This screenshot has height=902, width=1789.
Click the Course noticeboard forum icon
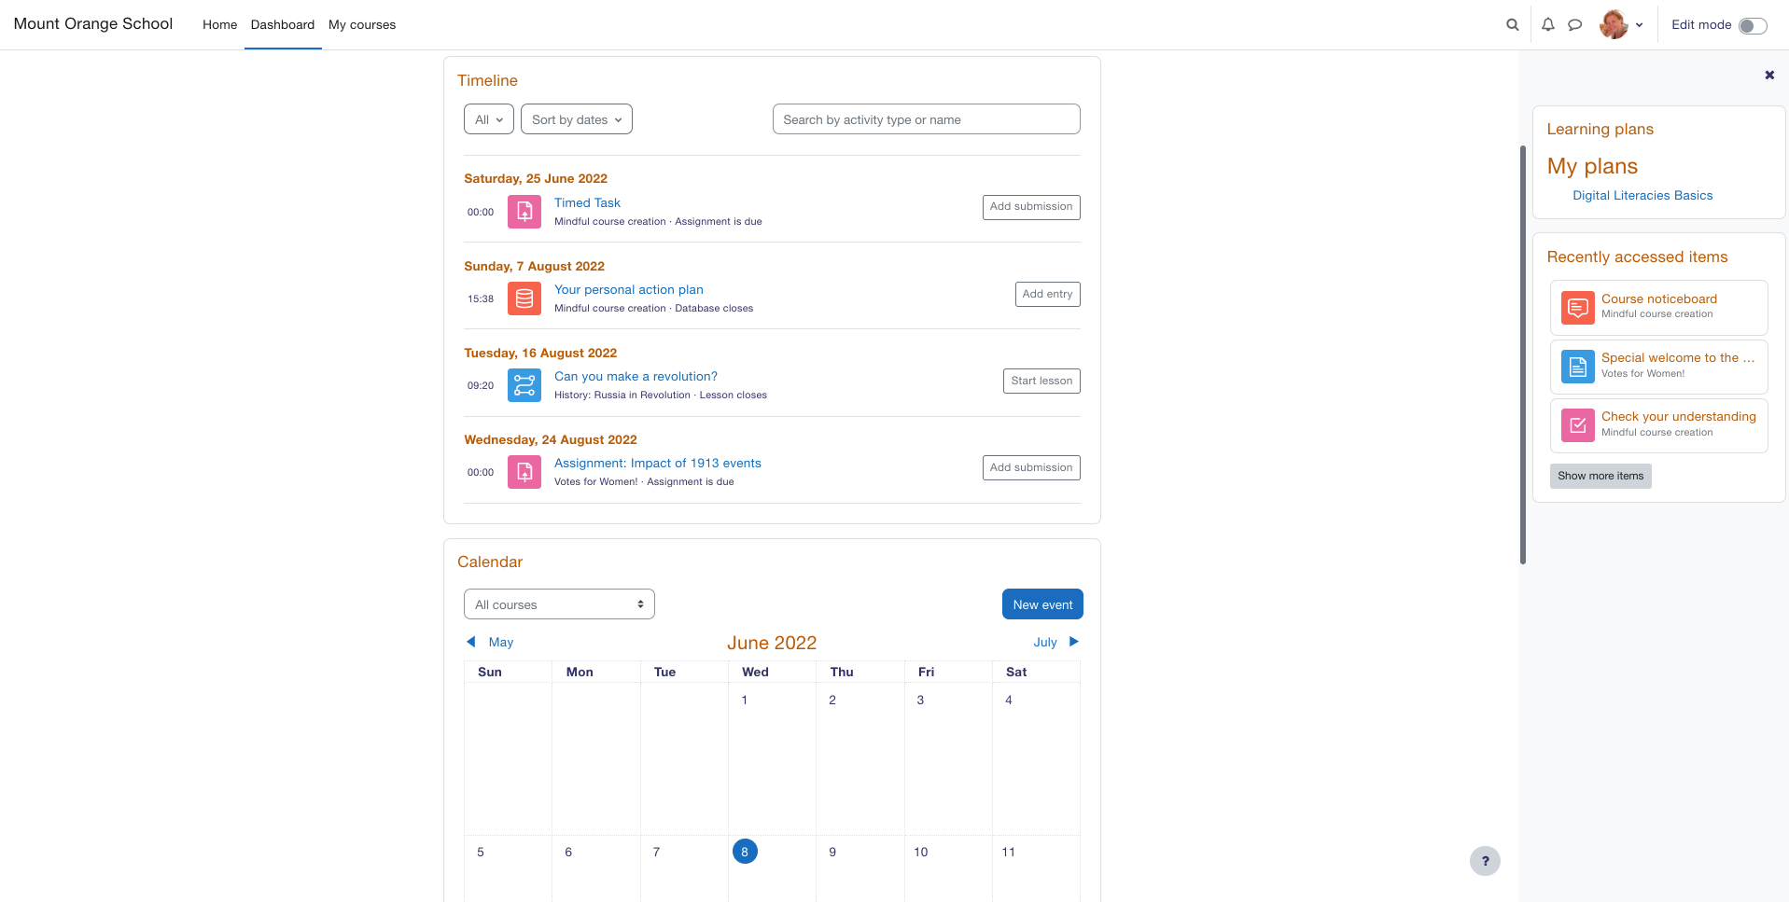coord(1577,307)
